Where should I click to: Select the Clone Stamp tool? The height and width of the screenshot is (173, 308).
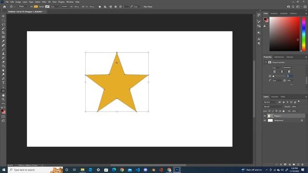[3, 53]
